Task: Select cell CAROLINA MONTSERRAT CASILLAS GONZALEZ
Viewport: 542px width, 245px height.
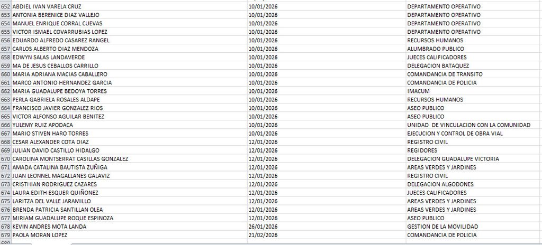Action: click(129, 159)
